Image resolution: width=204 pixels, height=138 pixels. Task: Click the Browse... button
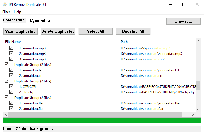[183, 21]
